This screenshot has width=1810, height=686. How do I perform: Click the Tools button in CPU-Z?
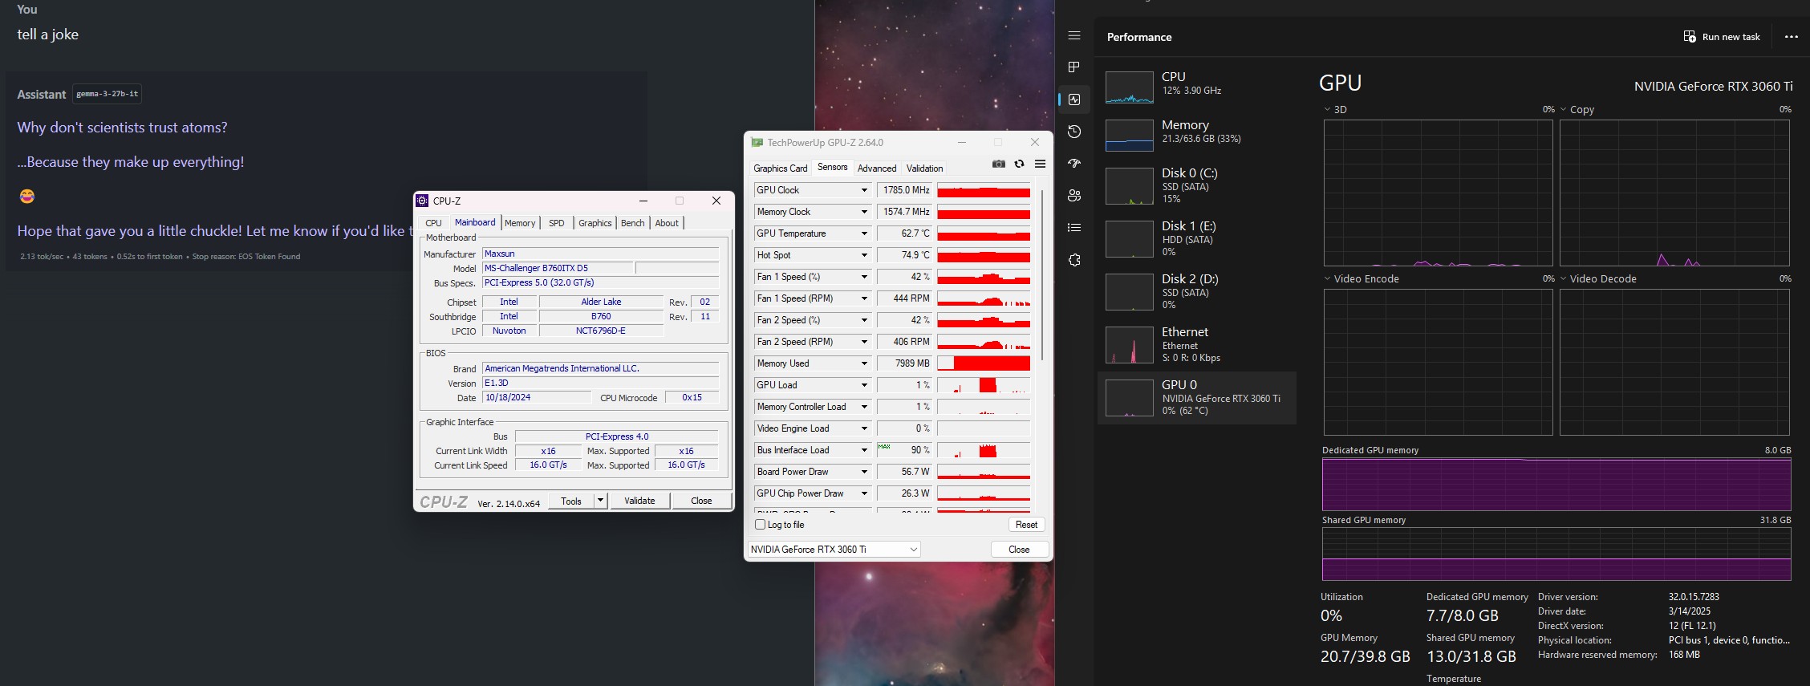pyautogui.click(x=571, y=501)
